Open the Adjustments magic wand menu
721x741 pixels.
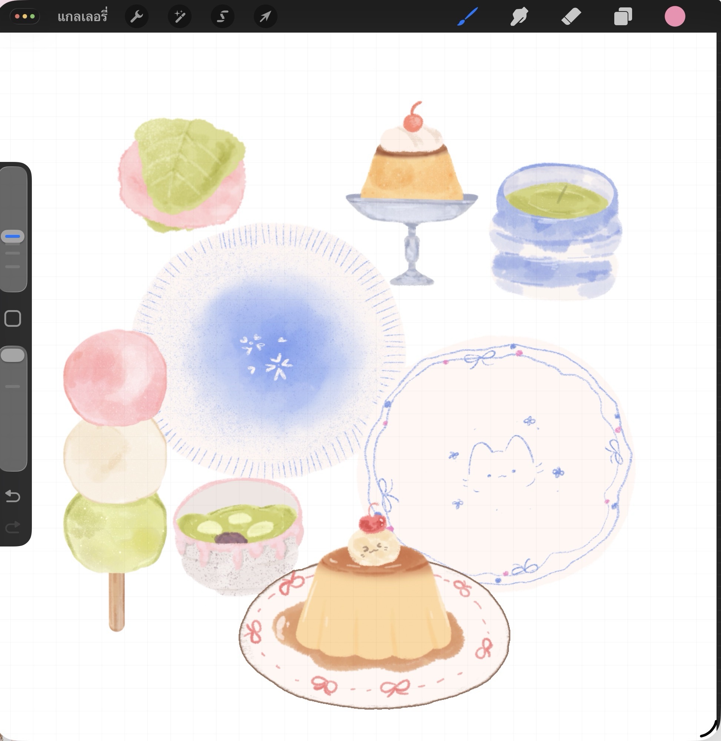179,17
